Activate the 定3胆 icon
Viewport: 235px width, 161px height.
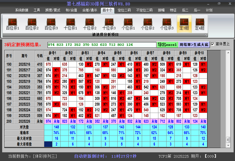(184, 24)
